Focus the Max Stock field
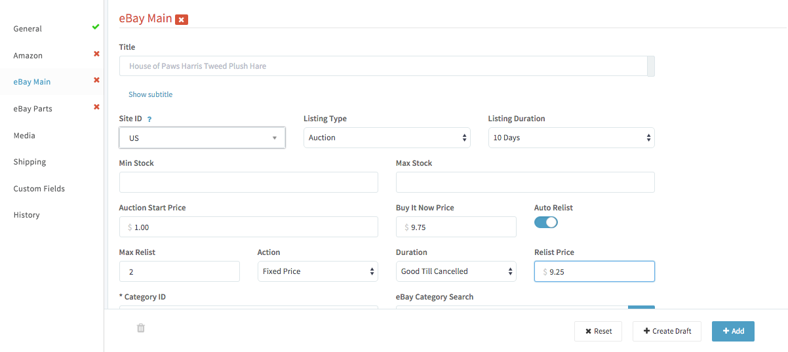Screen dimensions: 788x352 tap(525, 182)
